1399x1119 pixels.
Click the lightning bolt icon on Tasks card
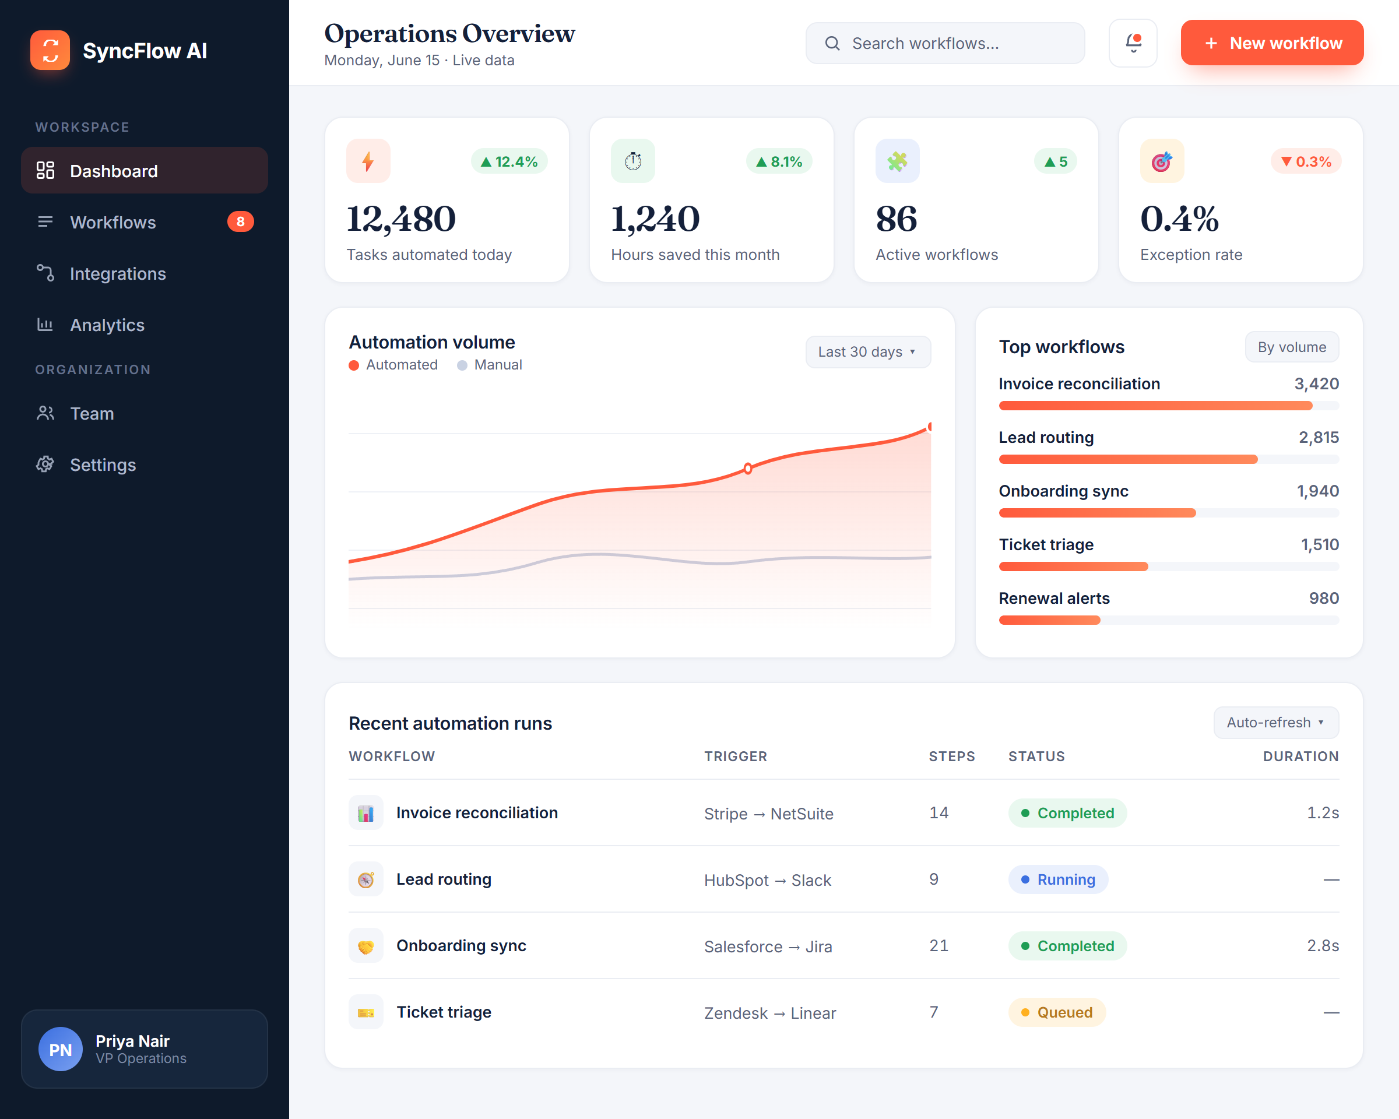click(368, 161)
